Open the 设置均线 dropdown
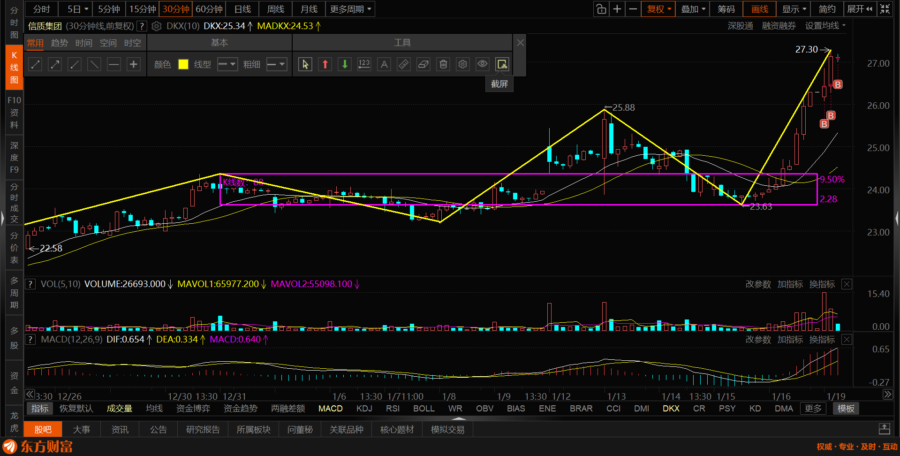Image resolution: width=900 pixels, height=456 pixels. click(x=825, y=26)
